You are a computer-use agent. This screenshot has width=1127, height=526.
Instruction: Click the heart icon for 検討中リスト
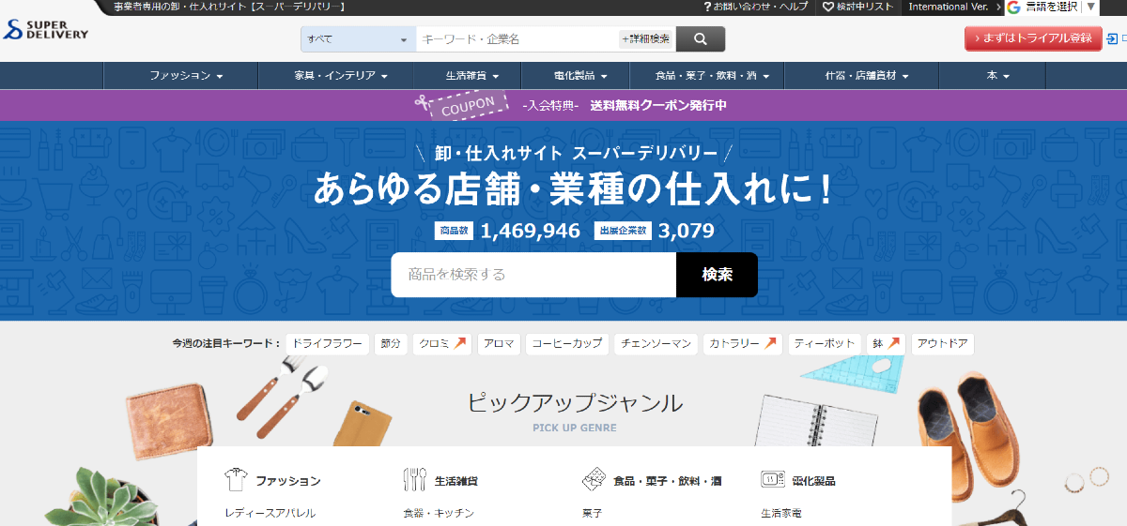coord(828,7)
